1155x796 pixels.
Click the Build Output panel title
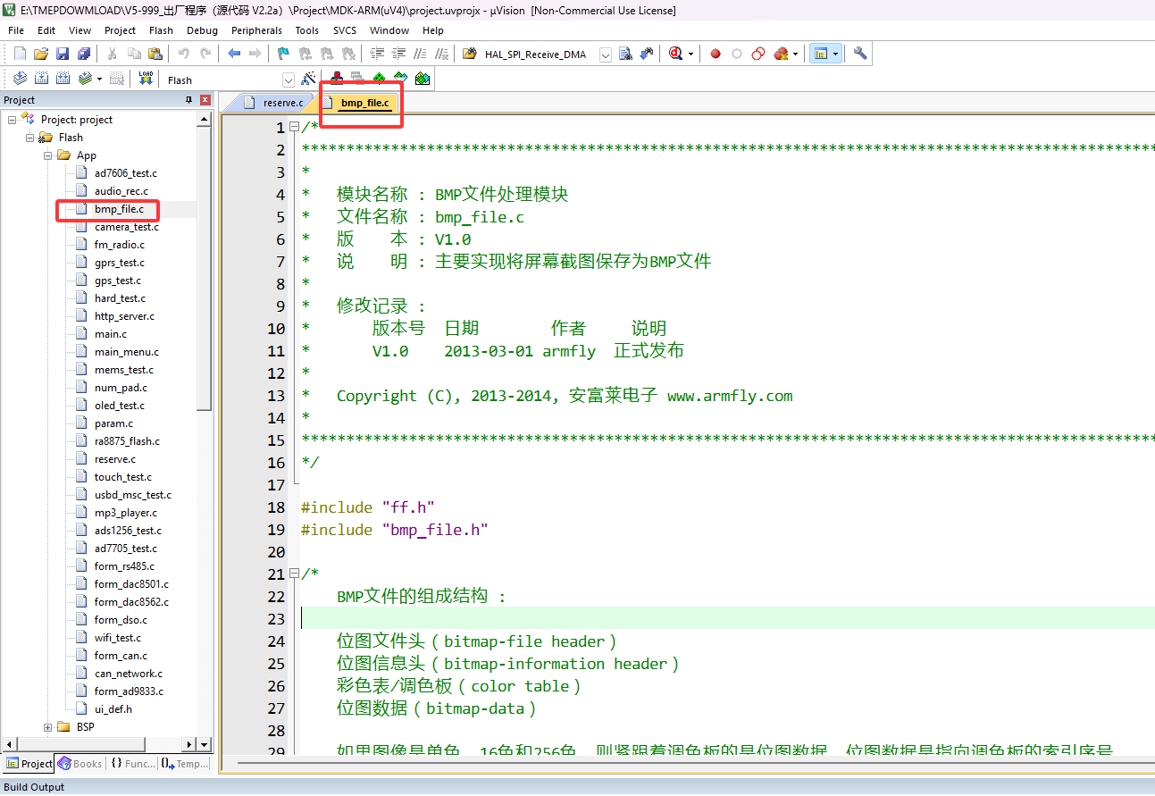coord(34,787)
